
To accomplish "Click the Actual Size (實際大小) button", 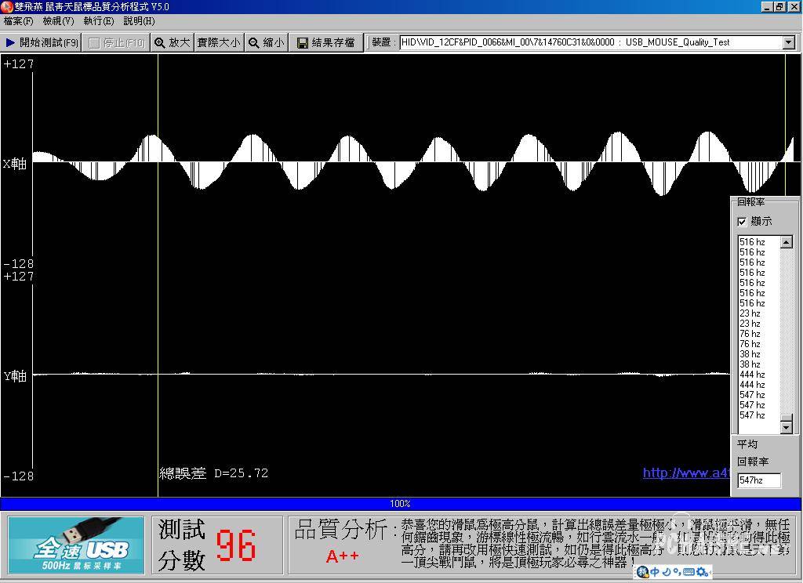I will click(219, 43).
